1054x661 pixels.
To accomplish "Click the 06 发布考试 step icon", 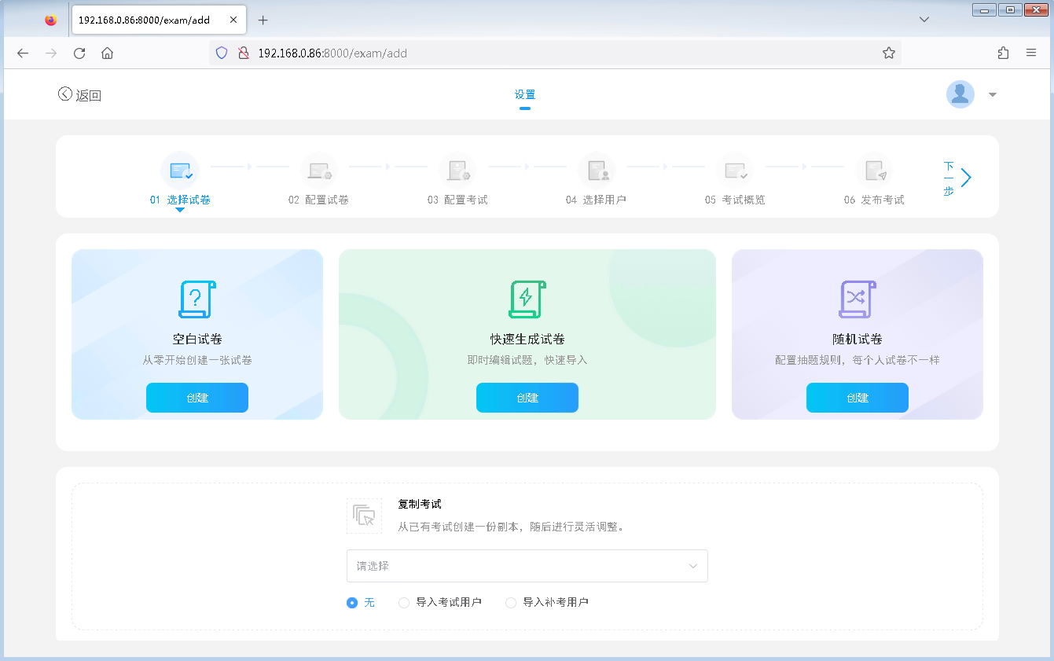I will tap(875, 170).
